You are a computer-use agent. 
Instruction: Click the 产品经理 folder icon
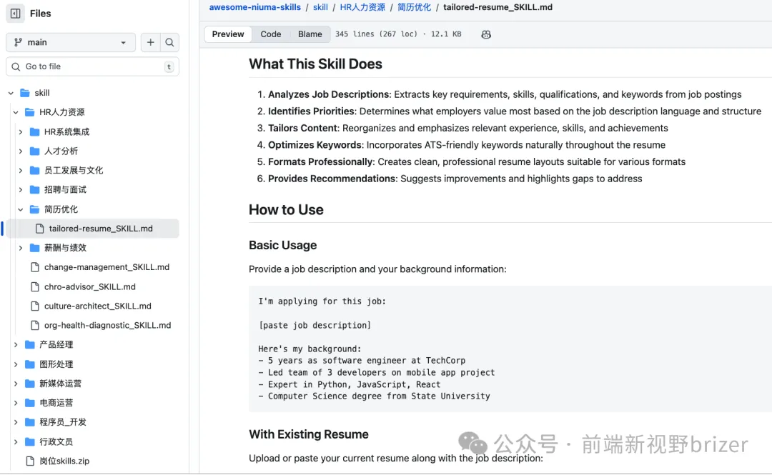[30, 345]
